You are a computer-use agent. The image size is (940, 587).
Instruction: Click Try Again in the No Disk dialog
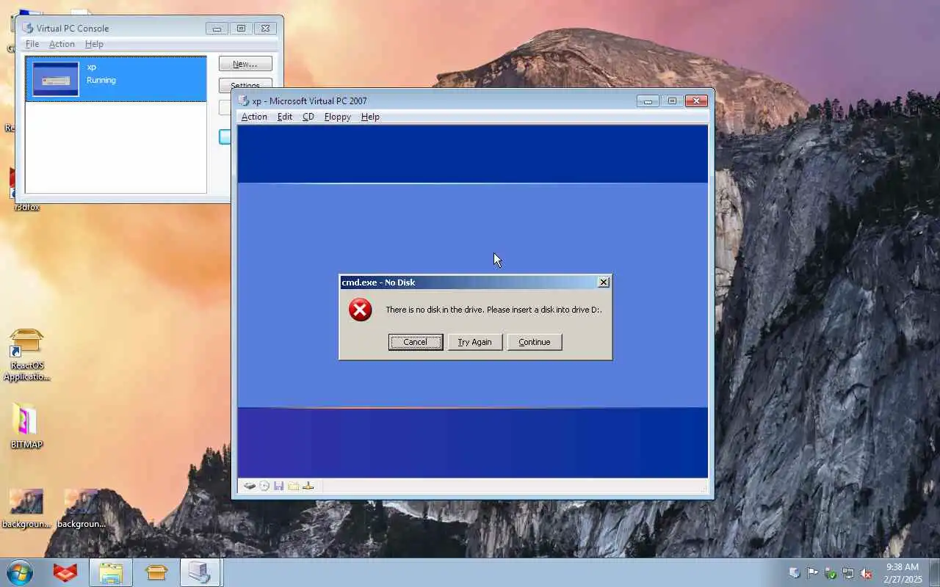pyautogui.click(x=474, y=342)
